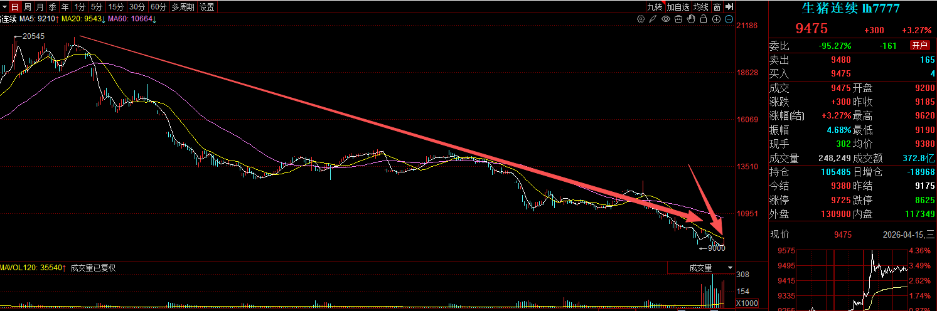Click the MA60 purple legend label
937x311 pixels.
pos(131,19)
